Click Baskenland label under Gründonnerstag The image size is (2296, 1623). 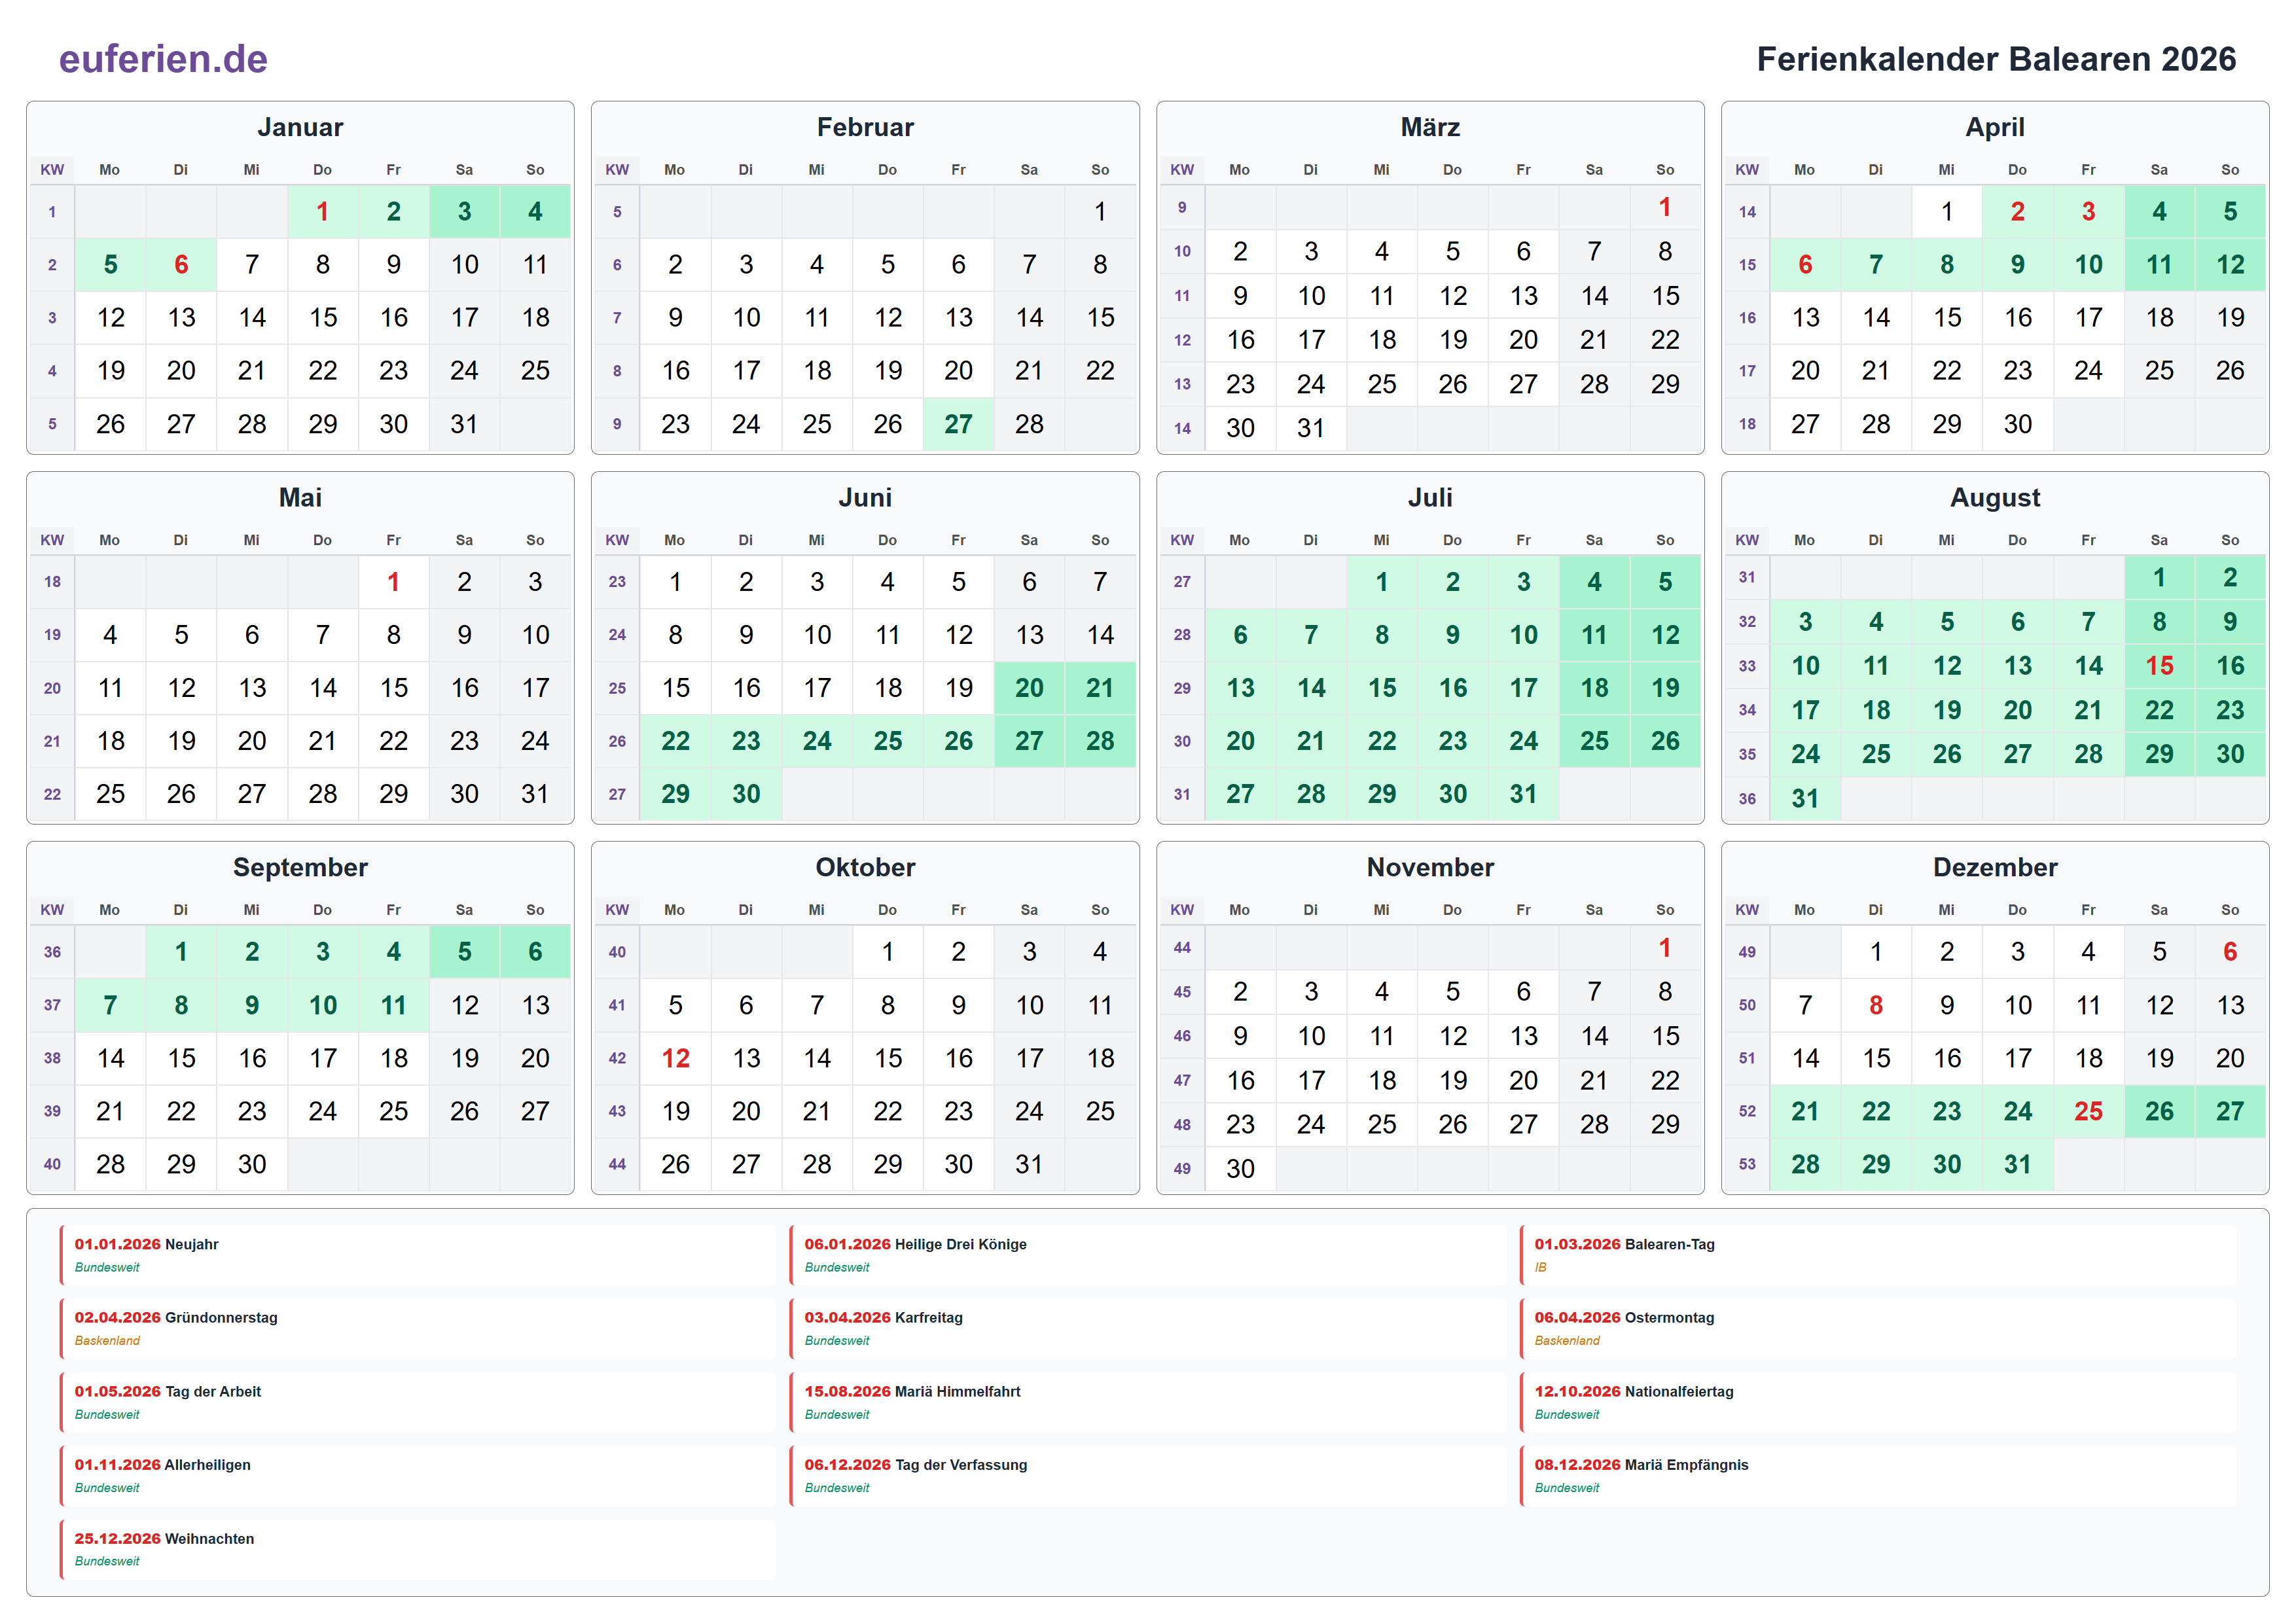point(107,1341)
